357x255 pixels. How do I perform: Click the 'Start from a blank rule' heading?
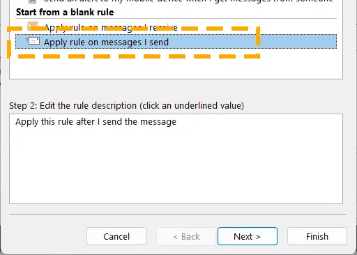[x=65, y=12]
